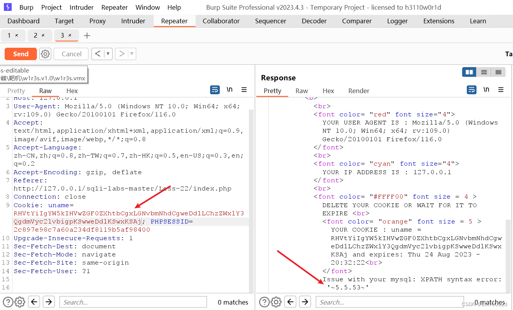Add a new Repeater tab with plus icon
Screen dimensions: 513x310
(87, 36)
